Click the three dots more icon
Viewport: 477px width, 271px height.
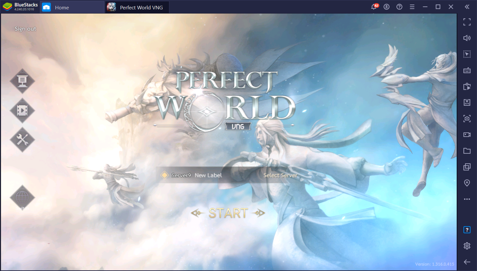pyautogui.click(x=467, y=199)
